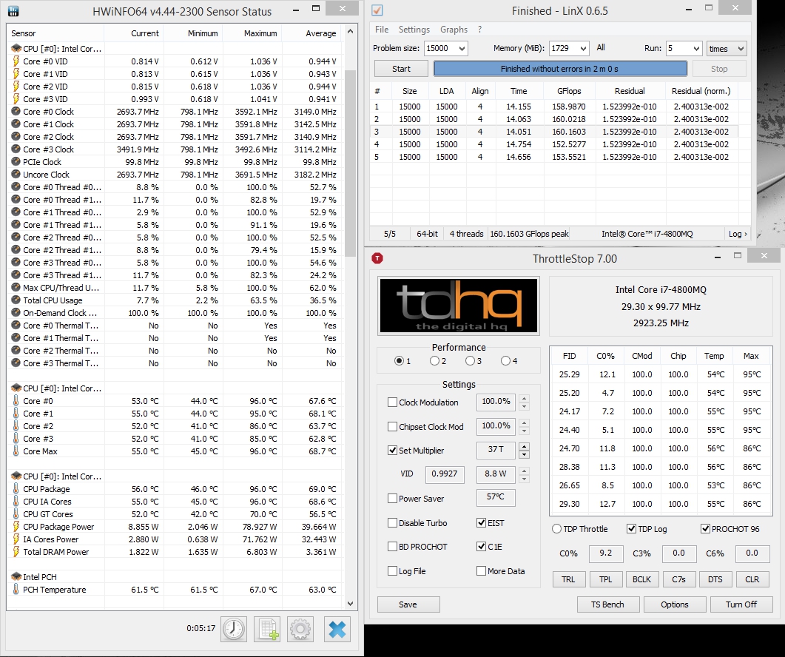Click the clock icon to reset HWiNFO sensor timers
Viewport: 785px width, 657px height.
point(233,629)
